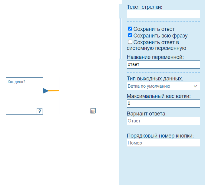
Task: Click the 'Текст стрелки' input field
Action: (163, 14)
